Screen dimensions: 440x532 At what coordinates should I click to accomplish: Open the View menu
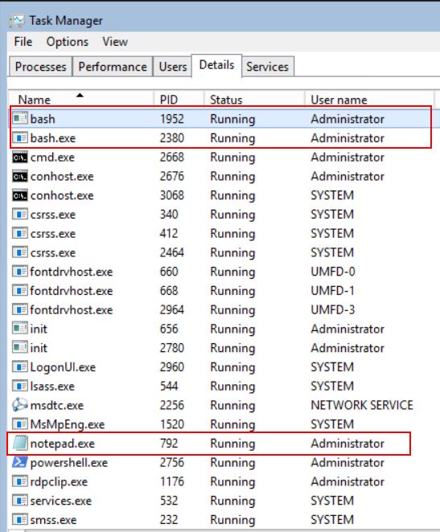[115, 42]
